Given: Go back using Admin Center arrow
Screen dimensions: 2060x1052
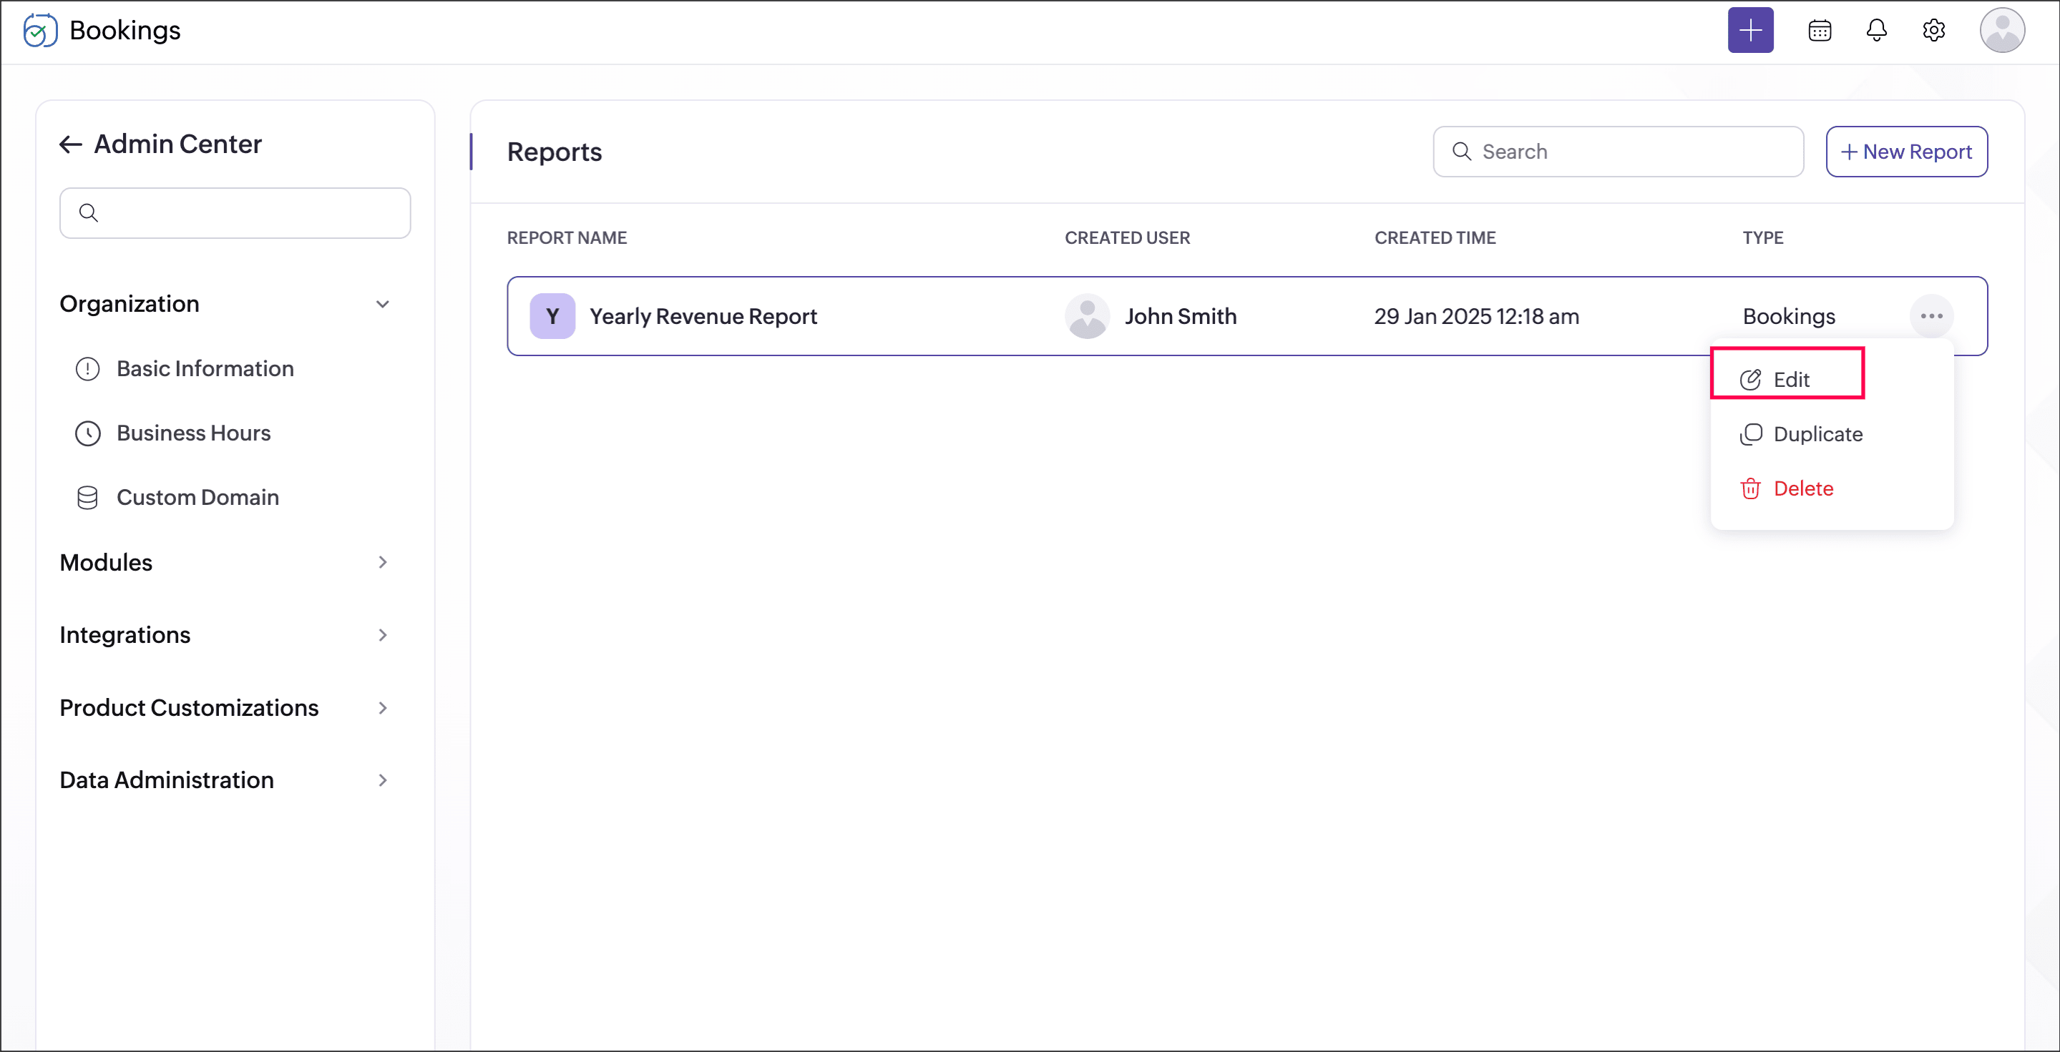Looking at the screenshot, I should 71,144.
